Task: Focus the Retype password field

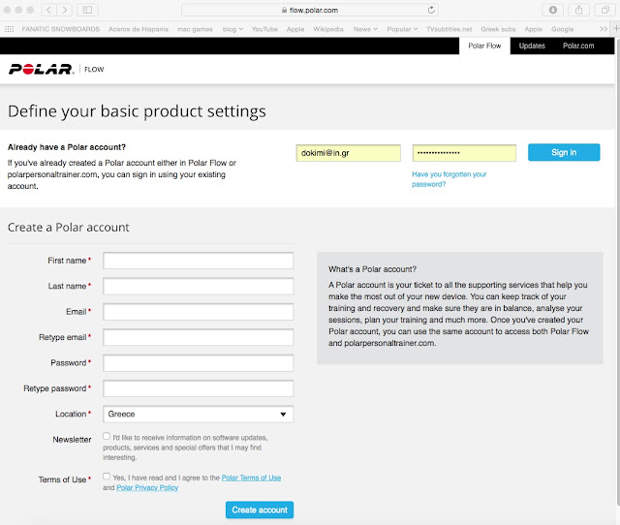Action: [x=198, y=388]
